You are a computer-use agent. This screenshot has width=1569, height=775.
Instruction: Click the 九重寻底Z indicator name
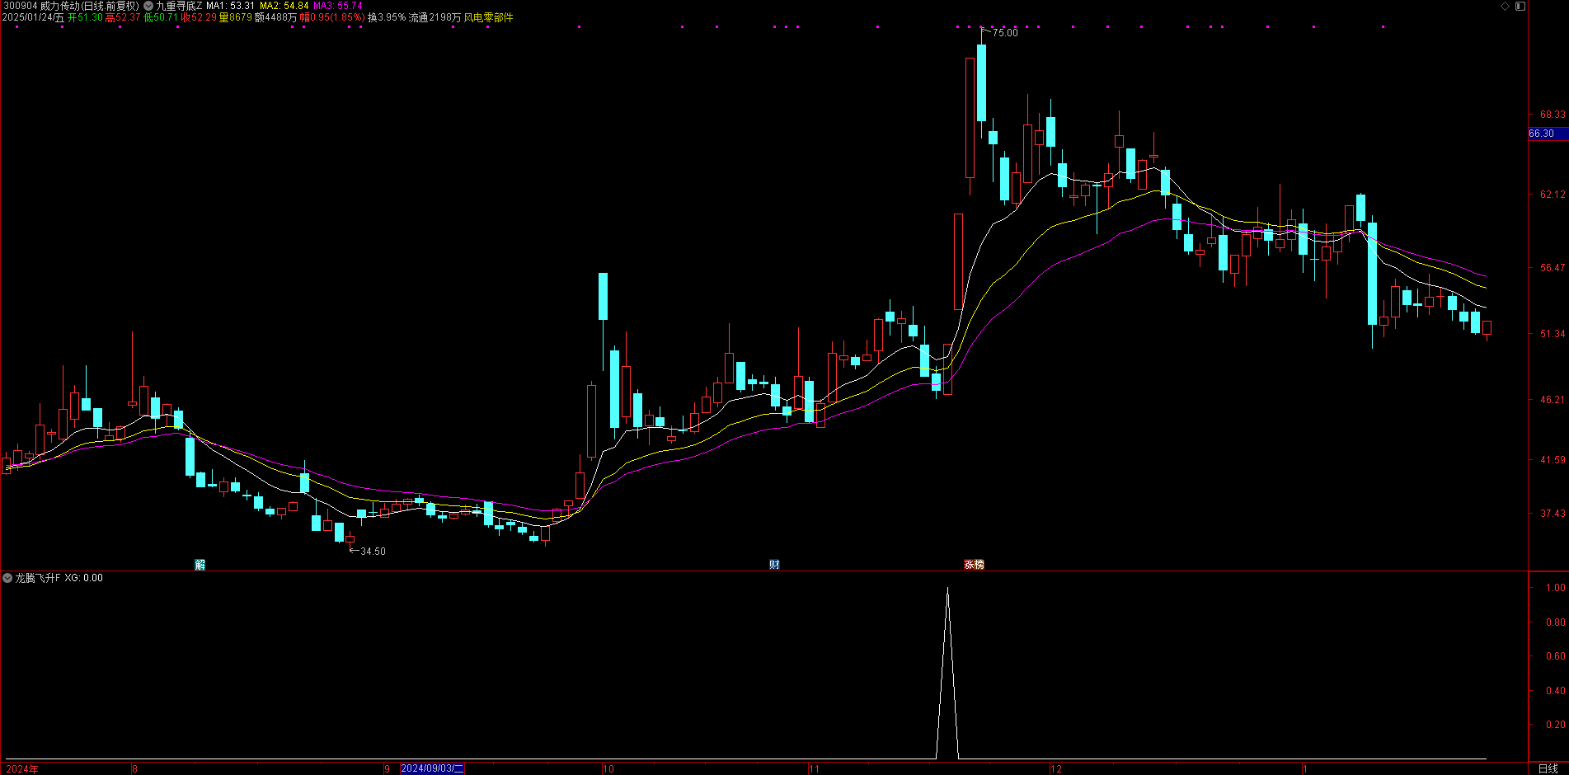[179, 6]
